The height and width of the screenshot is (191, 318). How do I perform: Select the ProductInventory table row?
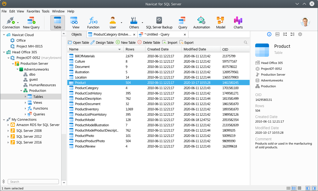pyautogui.click(x=158, y=109)
